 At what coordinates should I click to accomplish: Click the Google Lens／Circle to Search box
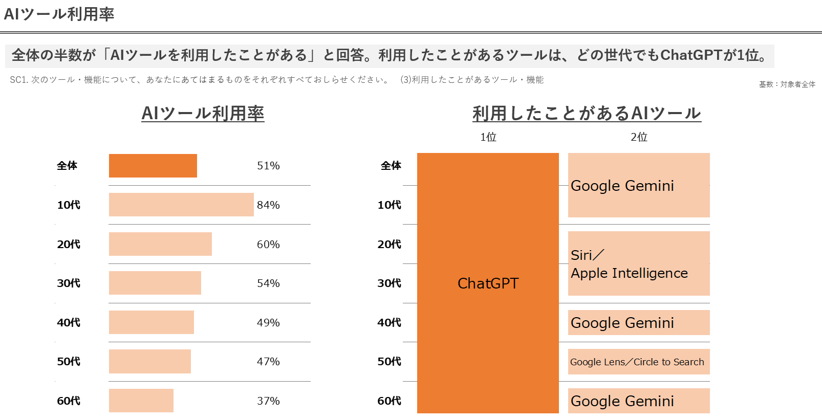[x=638, y=362]
